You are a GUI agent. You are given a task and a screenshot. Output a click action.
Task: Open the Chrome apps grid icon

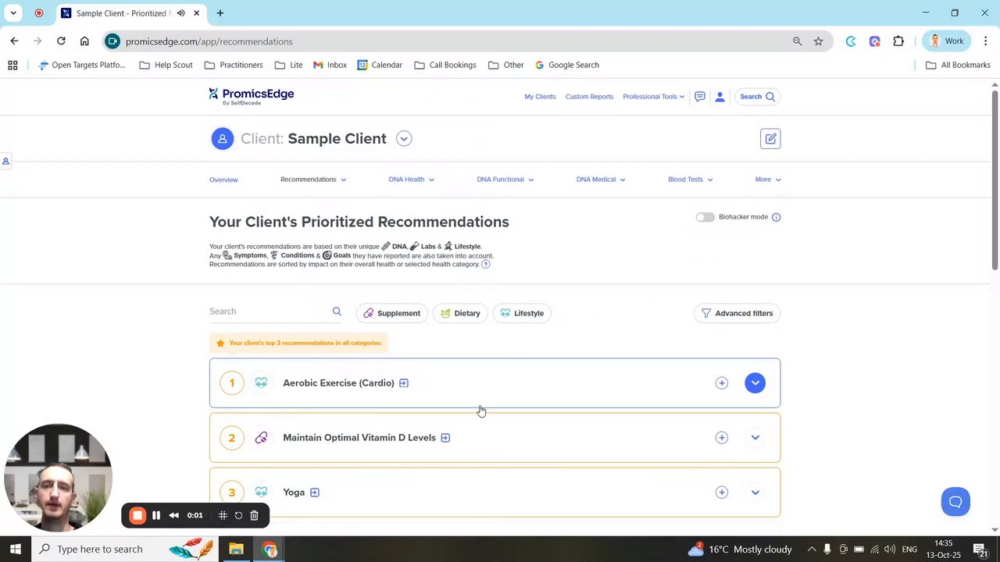(x=12, y=66)
